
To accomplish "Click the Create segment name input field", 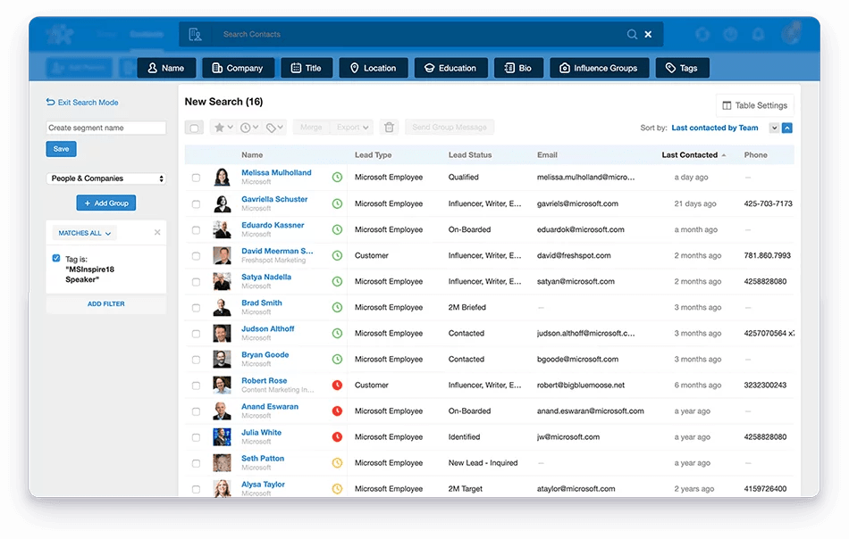I will coord(105,128).
